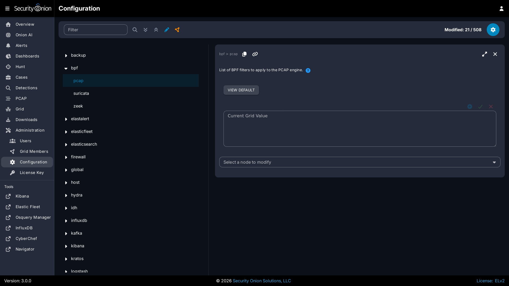This screenshot has width=509, height=286.
Task: Open the user account menu icon
Action: 501,8
